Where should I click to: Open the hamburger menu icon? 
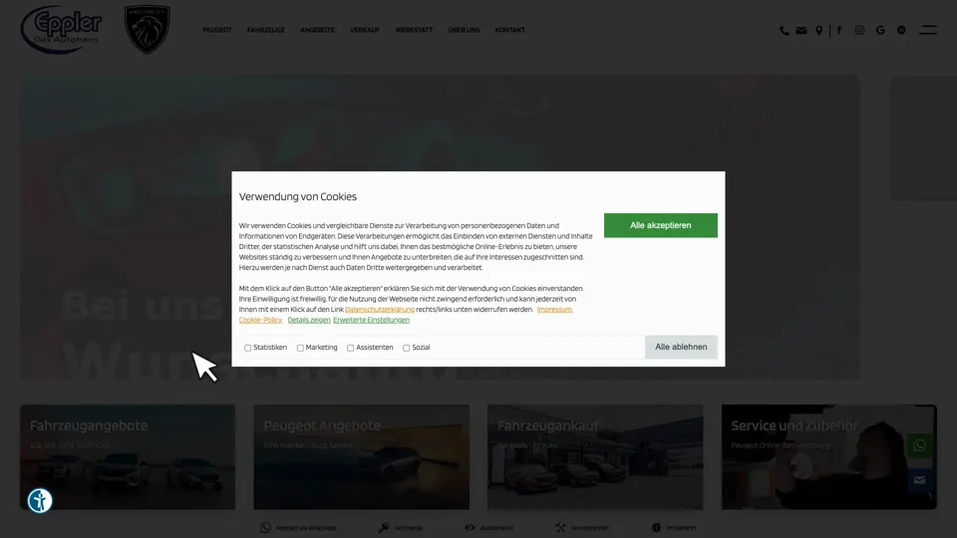tap(928, 30)
